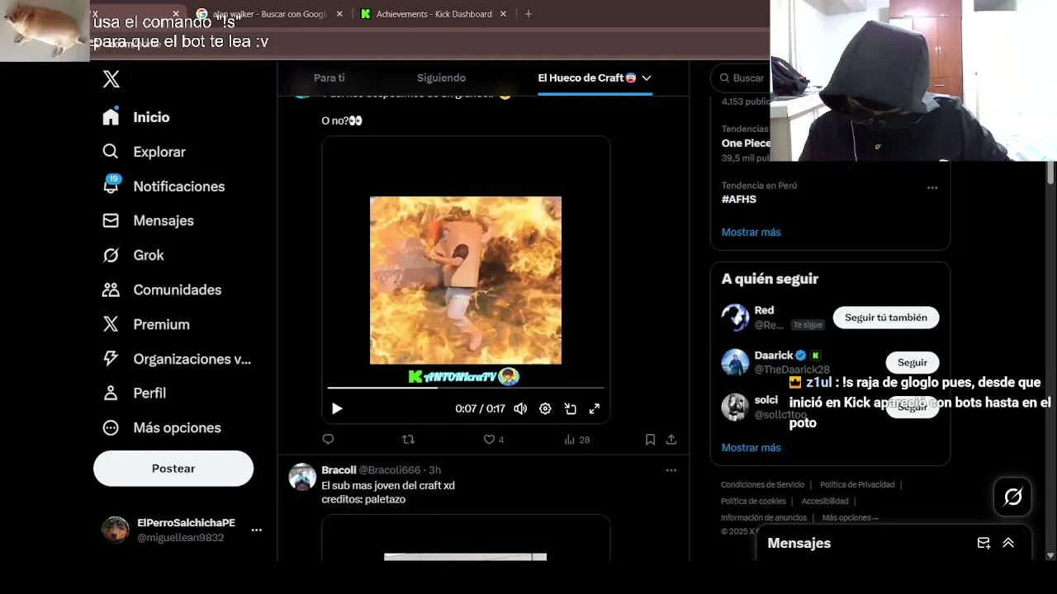Open Notificaciones bell icon
The width and height of the screenshot is (1057, 594).
click(x=111, y=186)
